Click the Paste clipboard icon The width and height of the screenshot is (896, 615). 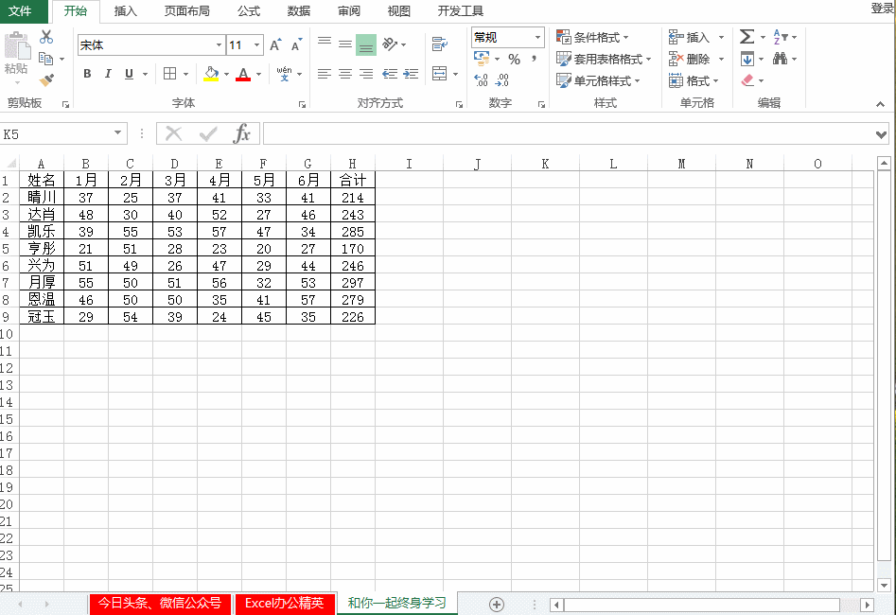[17, 45]
